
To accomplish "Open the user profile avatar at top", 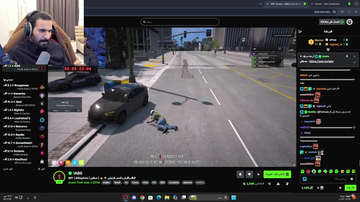I will [x=350, y=22].
